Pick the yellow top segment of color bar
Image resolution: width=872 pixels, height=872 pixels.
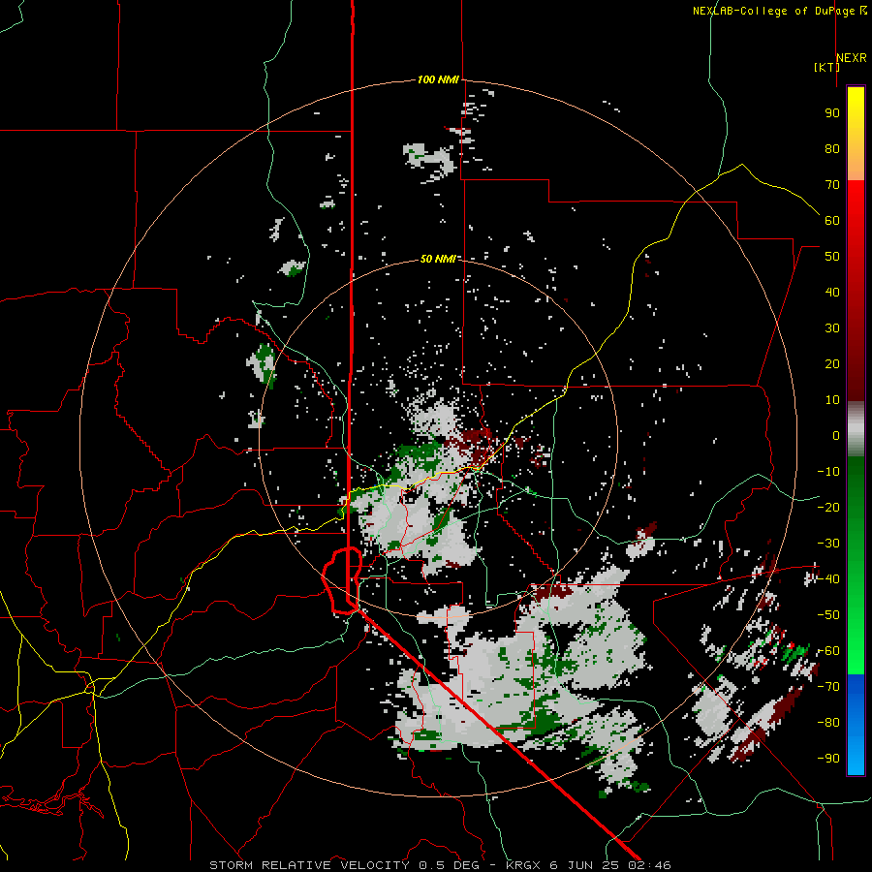point(856,134)
